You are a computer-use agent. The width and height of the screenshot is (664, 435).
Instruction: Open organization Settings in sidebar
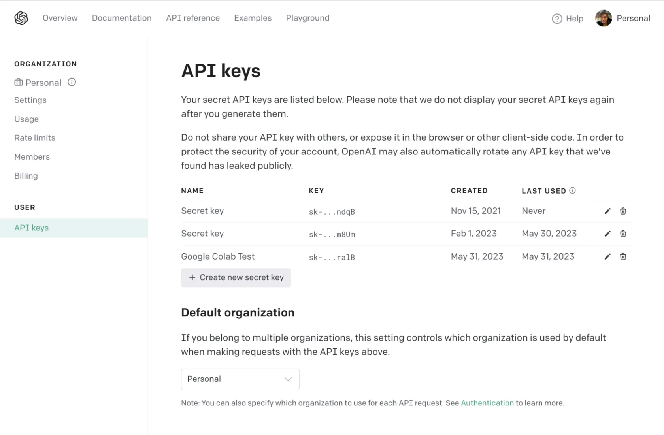30,100
